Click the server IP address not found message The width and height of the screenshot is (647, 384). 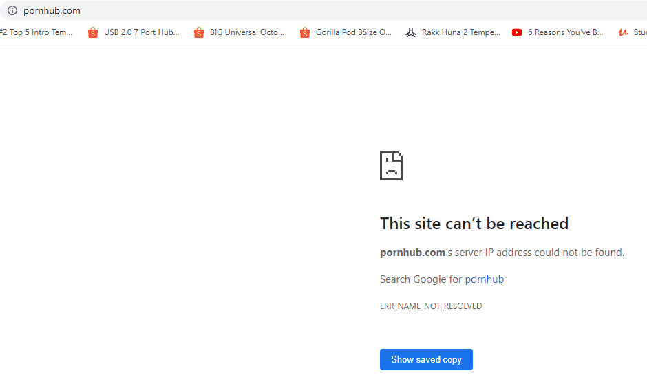[x=502, y=253]
